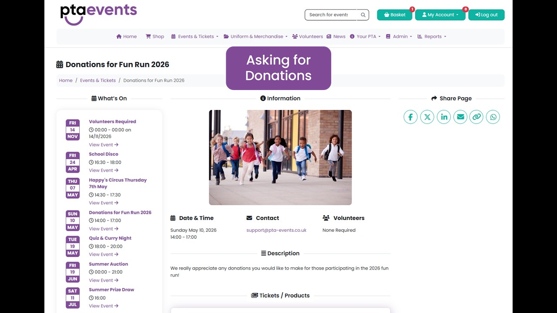557x313 pixels.
Task: Click the Fri 24 Apr date badge
Action: [72, 162]
